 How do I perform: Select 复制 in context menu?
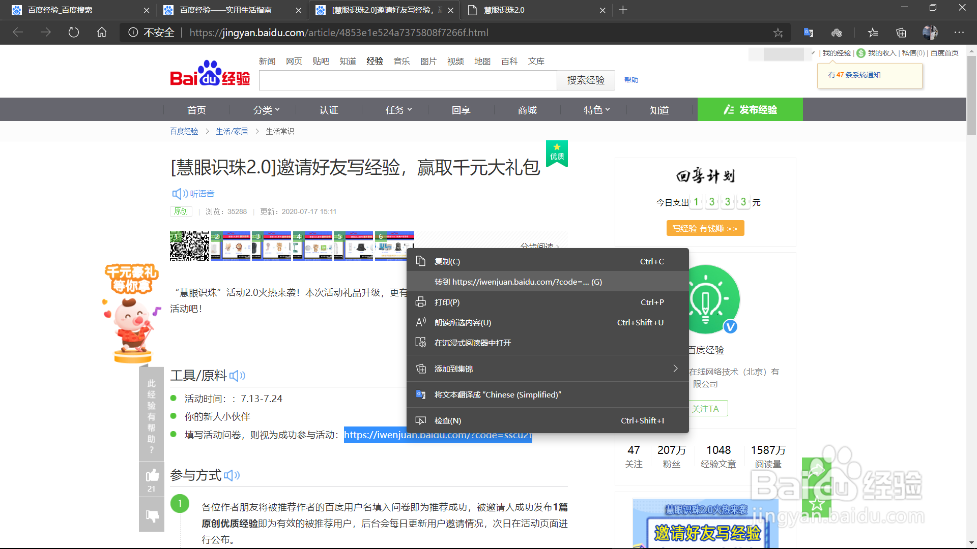coord(447,261)
